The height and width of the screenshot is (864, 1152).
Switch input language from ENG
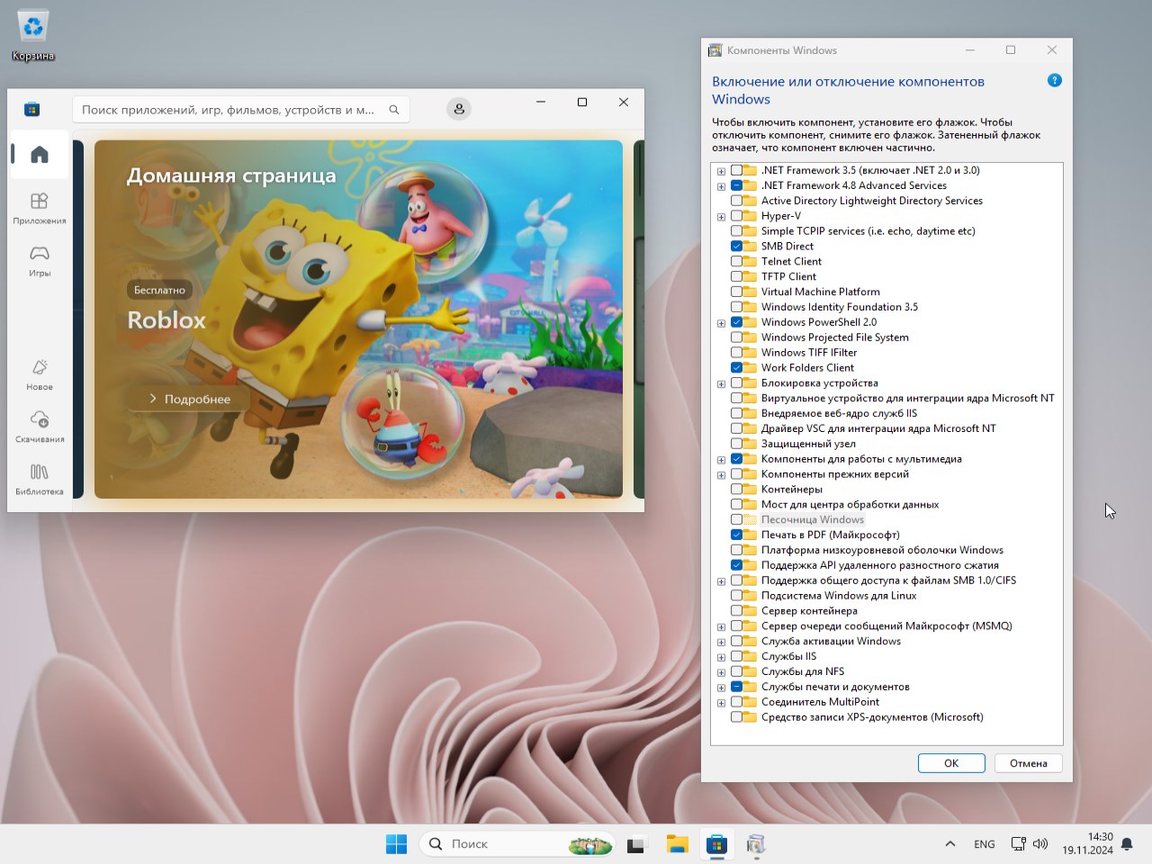985,844
